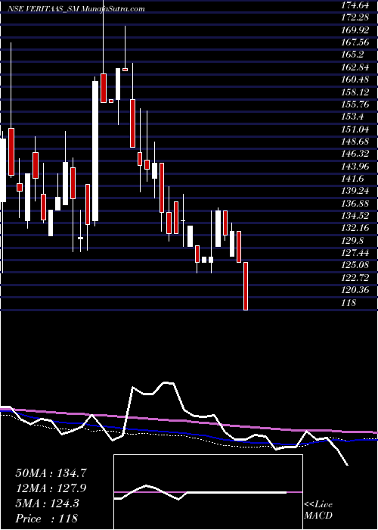Image resolution: width=378 pixels, height=530 pixels.
Task: Click the 172.28 price axis label
Action: (354, 17)
